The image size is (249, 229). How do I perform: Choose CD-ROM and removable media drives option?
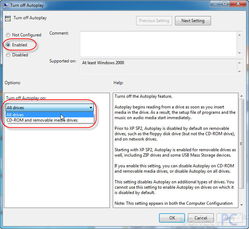[x=49, y=120]
